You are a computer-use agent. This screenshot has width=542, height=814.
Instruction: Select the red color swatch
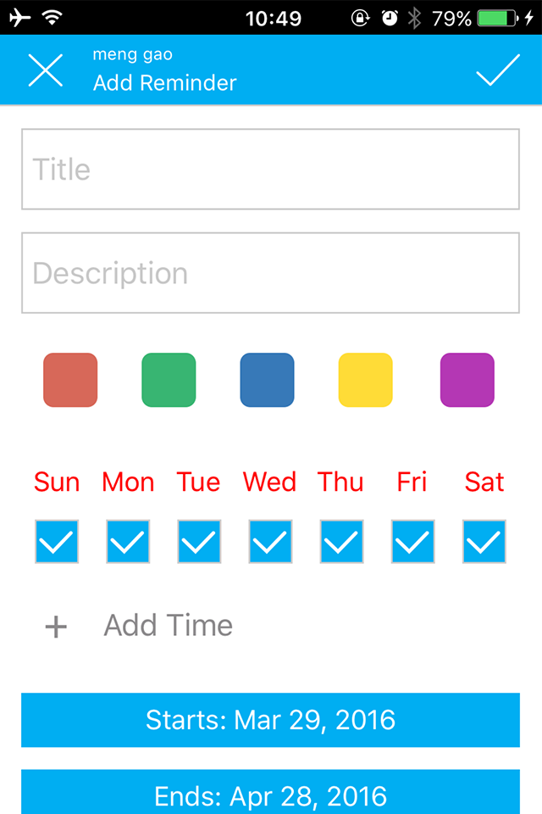click(x=70, y=380)
